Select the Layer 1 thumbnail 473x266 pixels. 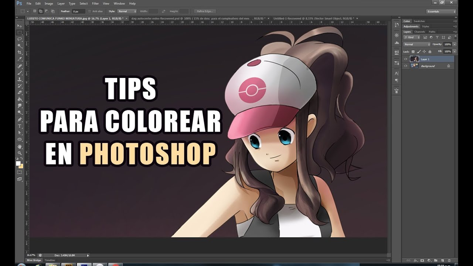(x=414, y=59)
